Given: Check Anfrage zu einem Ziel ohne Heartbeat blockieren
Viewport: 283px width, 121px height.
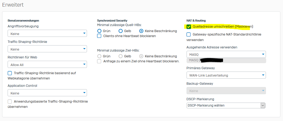Looking at the screenshot, I should pos(99,61).
